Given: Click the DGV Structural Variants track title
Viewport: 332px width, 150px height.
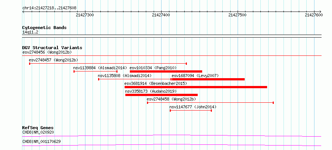Looking at the screenshot, I should [52, 48].
